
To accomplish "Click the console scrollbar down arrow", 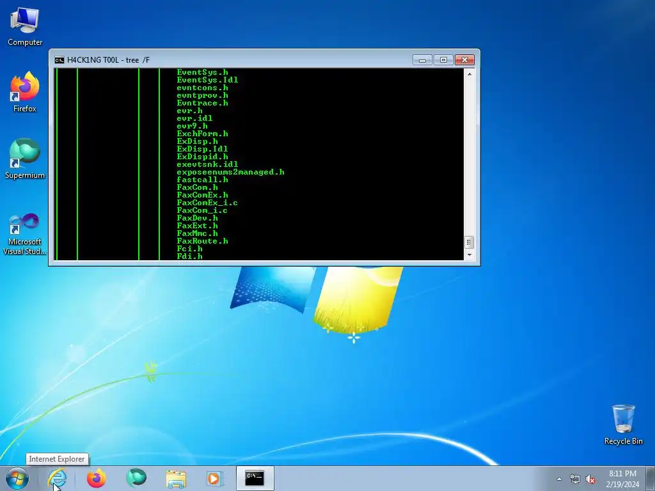I will [x=470, y=254].
